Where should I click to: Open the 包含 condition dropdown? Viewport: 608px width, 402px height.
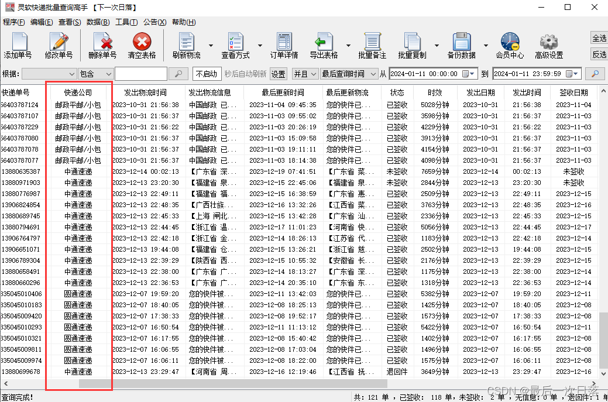(x=95, y=74)
